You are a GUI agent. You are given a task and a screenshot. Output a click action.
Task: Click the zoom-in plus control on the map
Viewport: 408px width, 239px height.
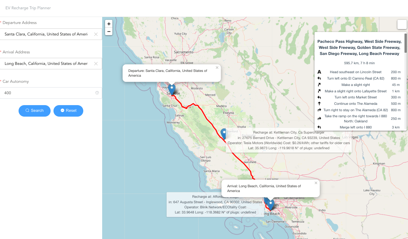(109, 24)
